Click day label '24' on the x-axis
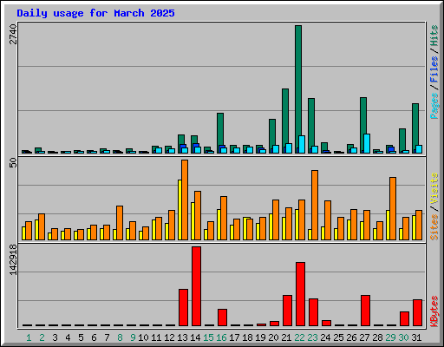Viewport: 444px width, 347px height. coord(325,337)
